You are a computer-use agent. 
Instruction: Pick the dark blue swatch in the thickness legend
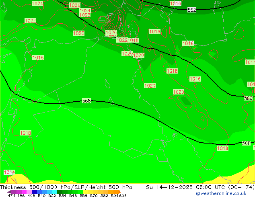click(x=34, y=192)
